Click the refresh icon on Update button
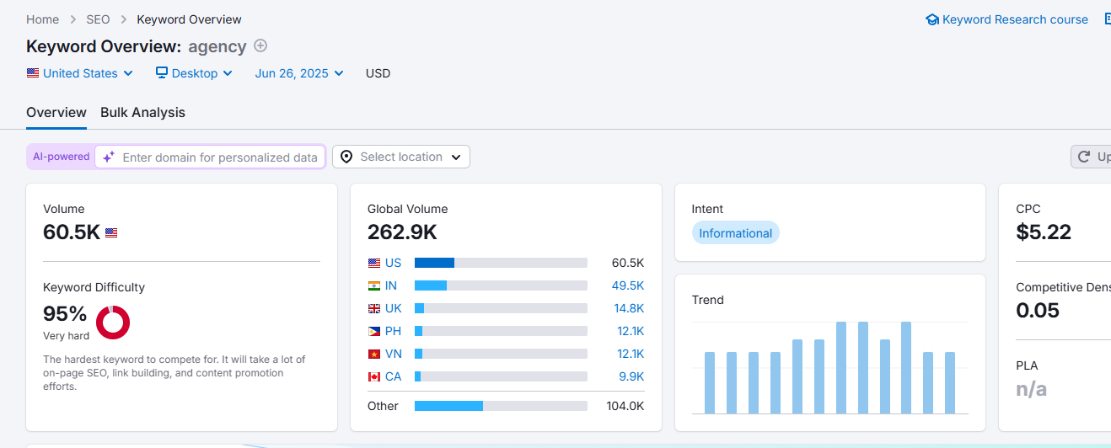Image resolution: width=1111 pixels, height=448 pixels. pos(1085,157)
